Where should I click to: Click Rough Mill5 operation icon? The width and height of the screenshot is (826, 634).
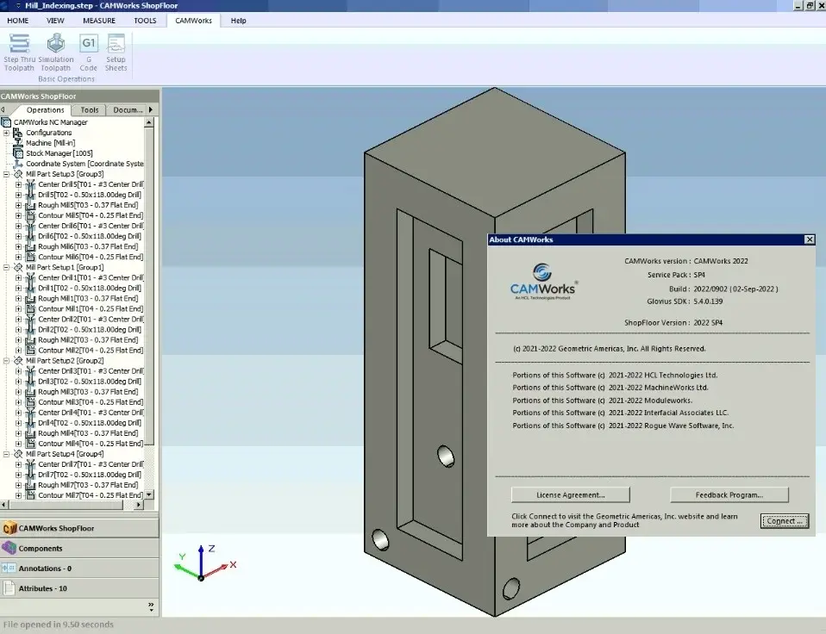(30, 205)
